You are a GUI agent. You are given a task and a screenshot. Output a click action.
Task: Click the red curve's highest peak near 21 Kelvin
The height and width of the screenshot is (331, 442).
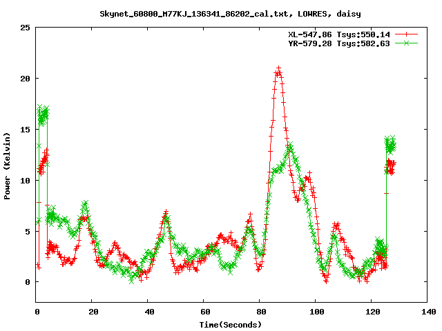click(278, 70)
